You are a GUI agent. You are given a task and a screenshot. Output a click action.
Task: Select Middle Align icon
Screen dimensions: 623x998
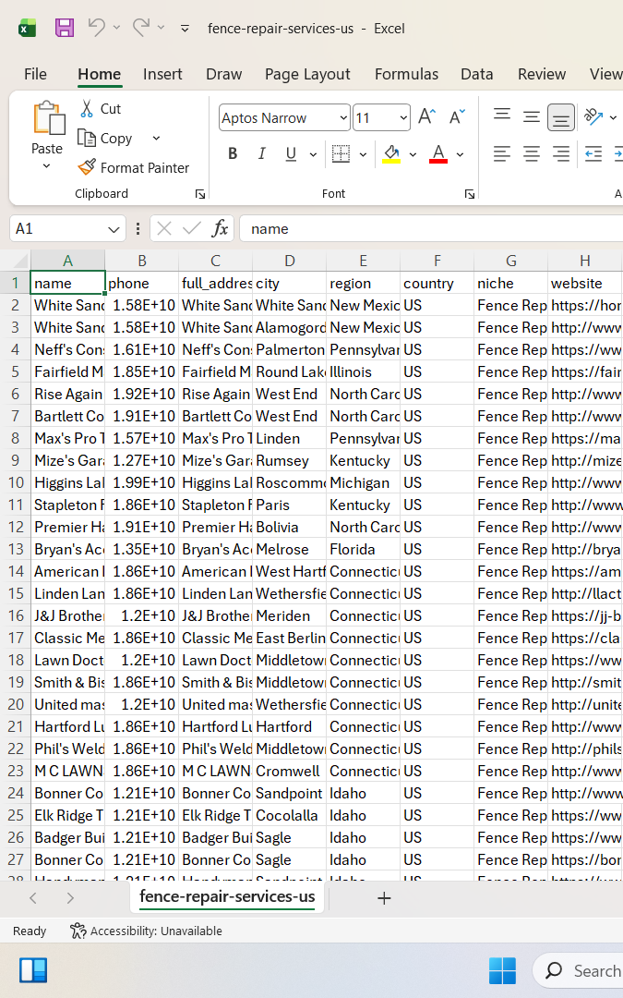(x=532, y=116)
